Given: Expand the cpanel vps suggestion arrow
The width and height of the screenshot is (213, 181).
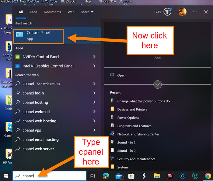Looking at the screenshot, I should coord(94,130).
